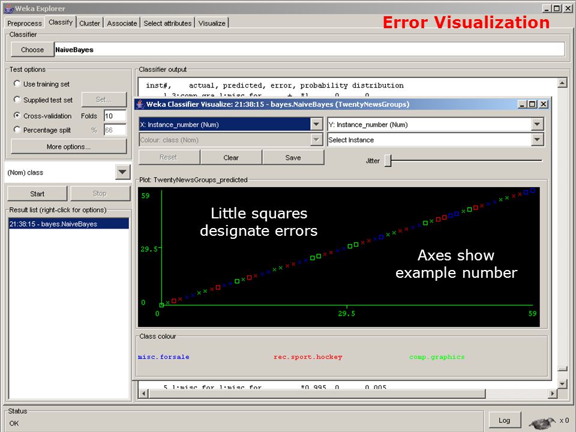Screen dimensions: 576x432
Task: Click the Set... test set button
Action: (104, 100)
